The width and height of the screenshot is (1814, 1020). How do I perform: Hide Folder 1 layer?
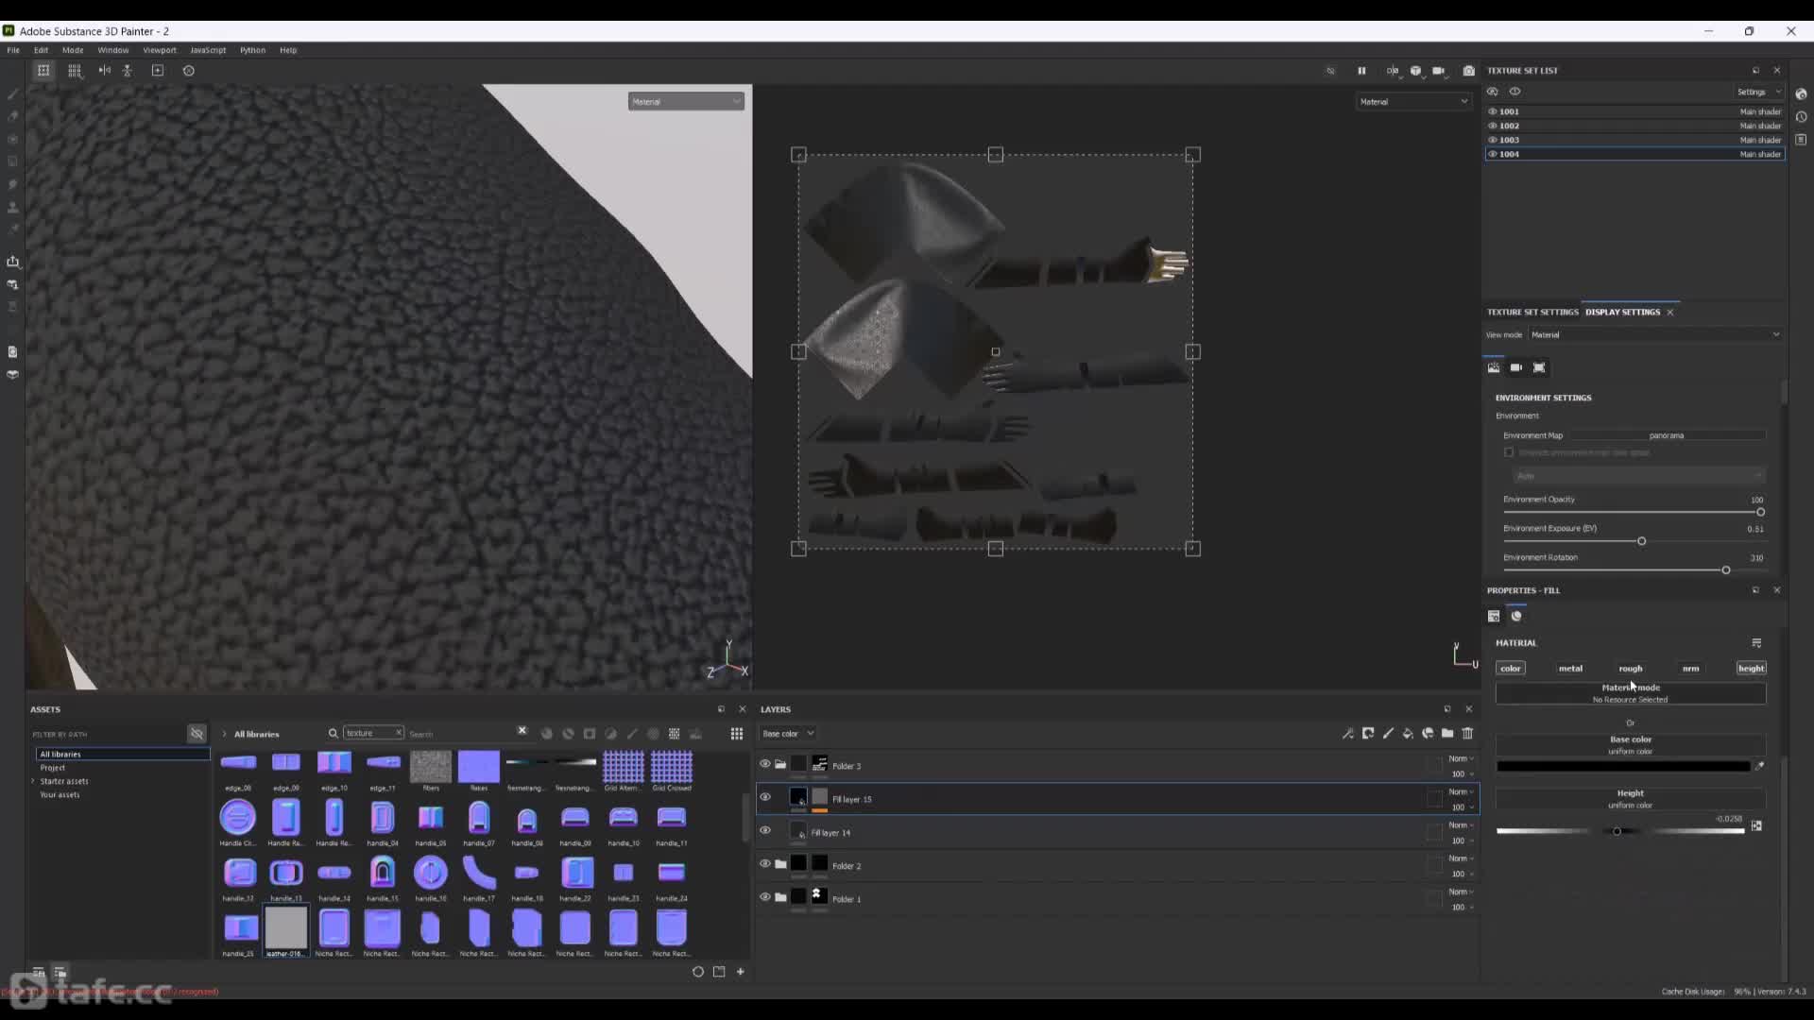[x=765, y=897]
